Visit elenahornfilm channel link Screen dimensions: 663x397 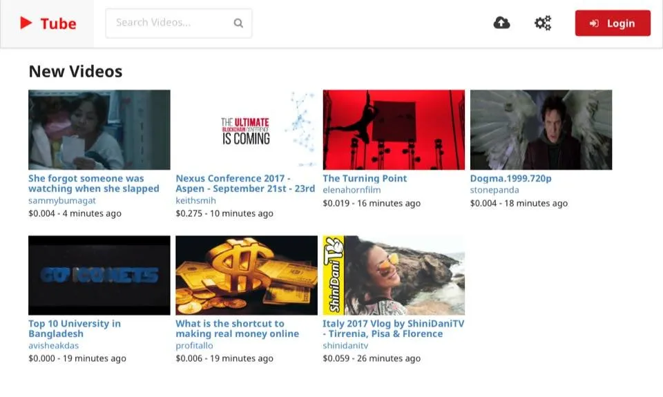point(352,190)
